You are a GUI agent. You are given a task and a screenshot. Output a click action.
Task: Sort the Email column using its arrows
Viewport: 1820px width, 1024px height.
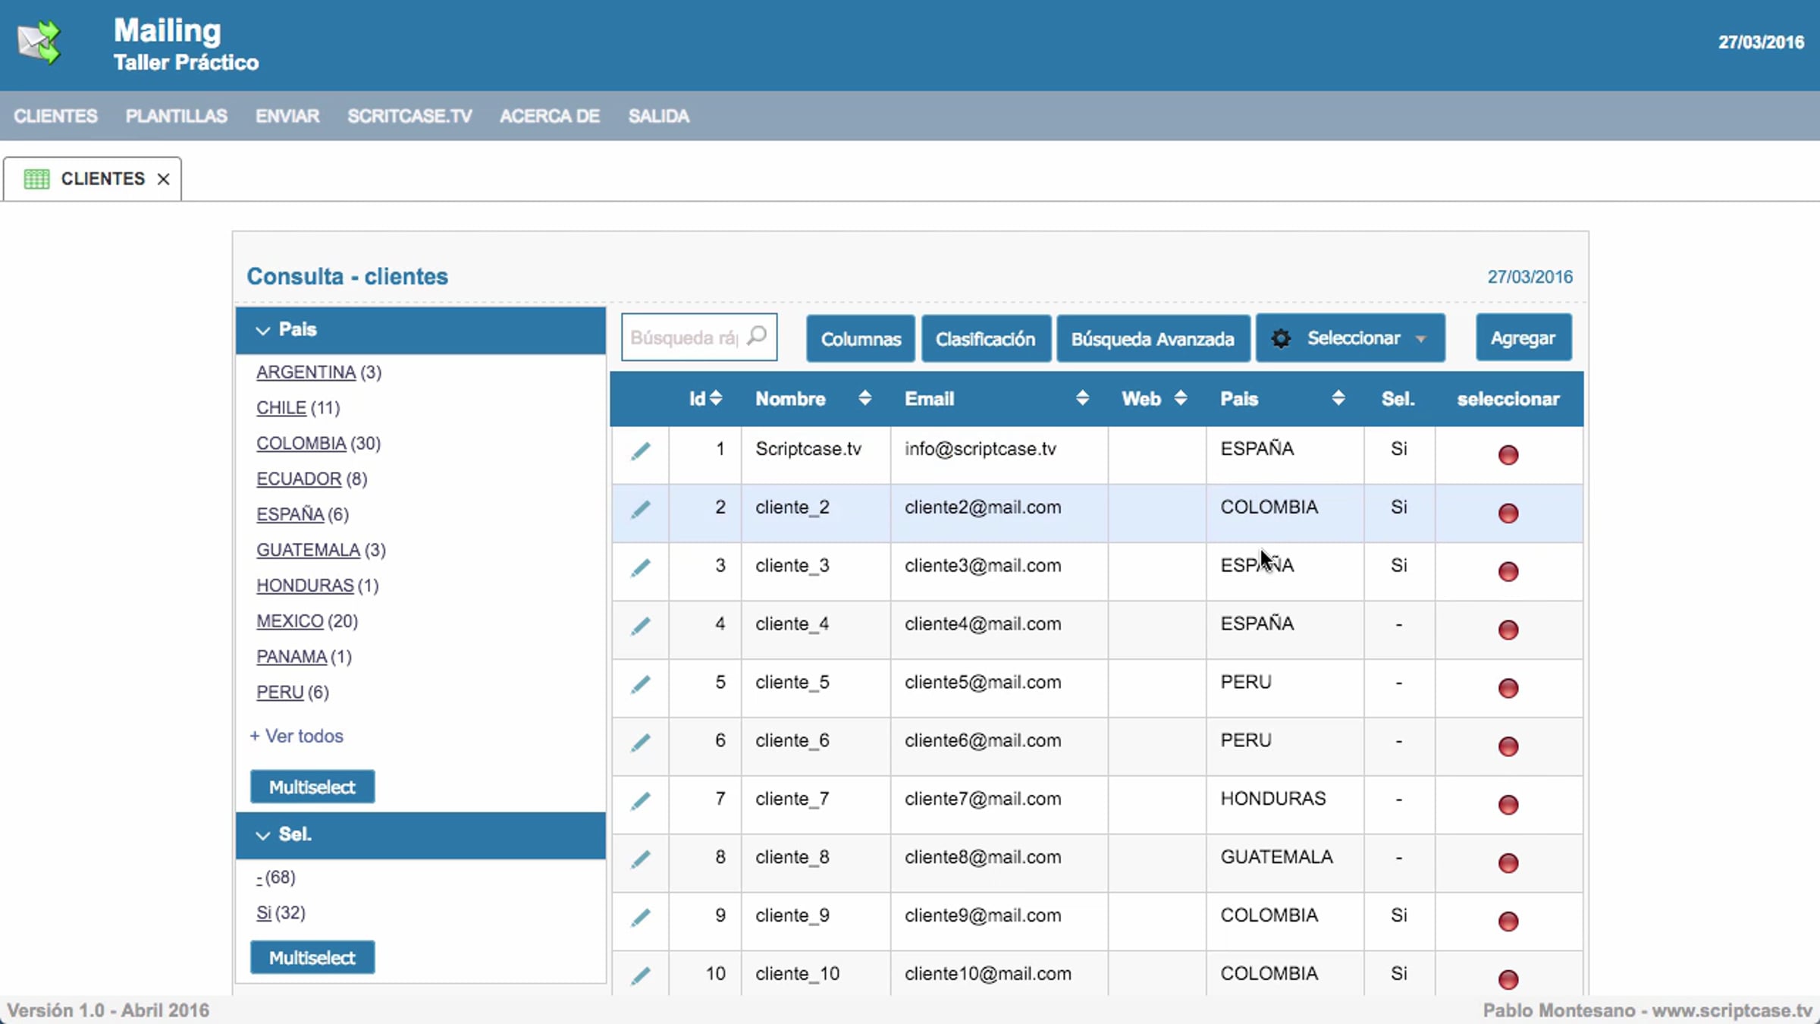click(x=1082, y=398)
